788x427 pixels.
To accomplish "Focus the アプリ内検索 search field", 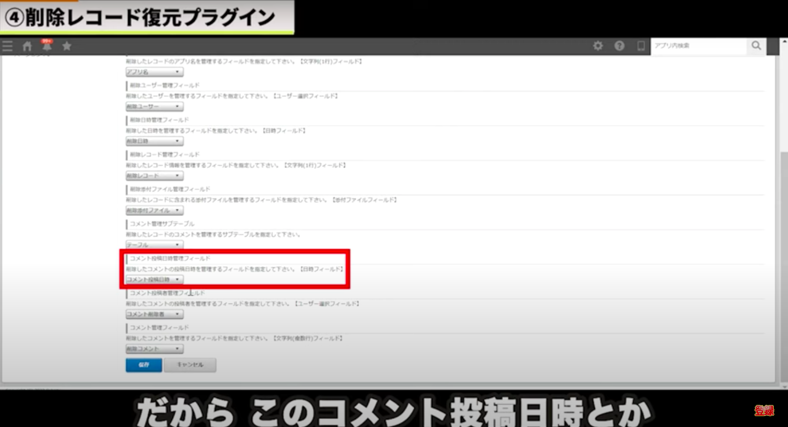I will 698,46.
